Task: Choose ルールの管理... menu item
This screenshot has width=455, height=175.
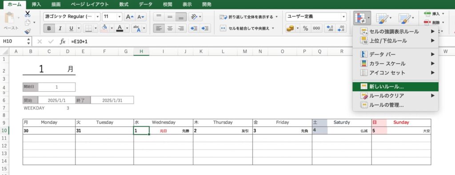Action: (395, 105)
